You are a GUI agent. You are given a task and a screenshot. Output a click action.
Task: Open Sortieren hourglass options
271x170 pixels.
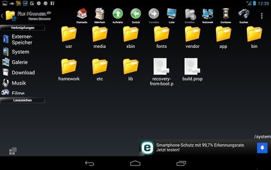[226, 16]
